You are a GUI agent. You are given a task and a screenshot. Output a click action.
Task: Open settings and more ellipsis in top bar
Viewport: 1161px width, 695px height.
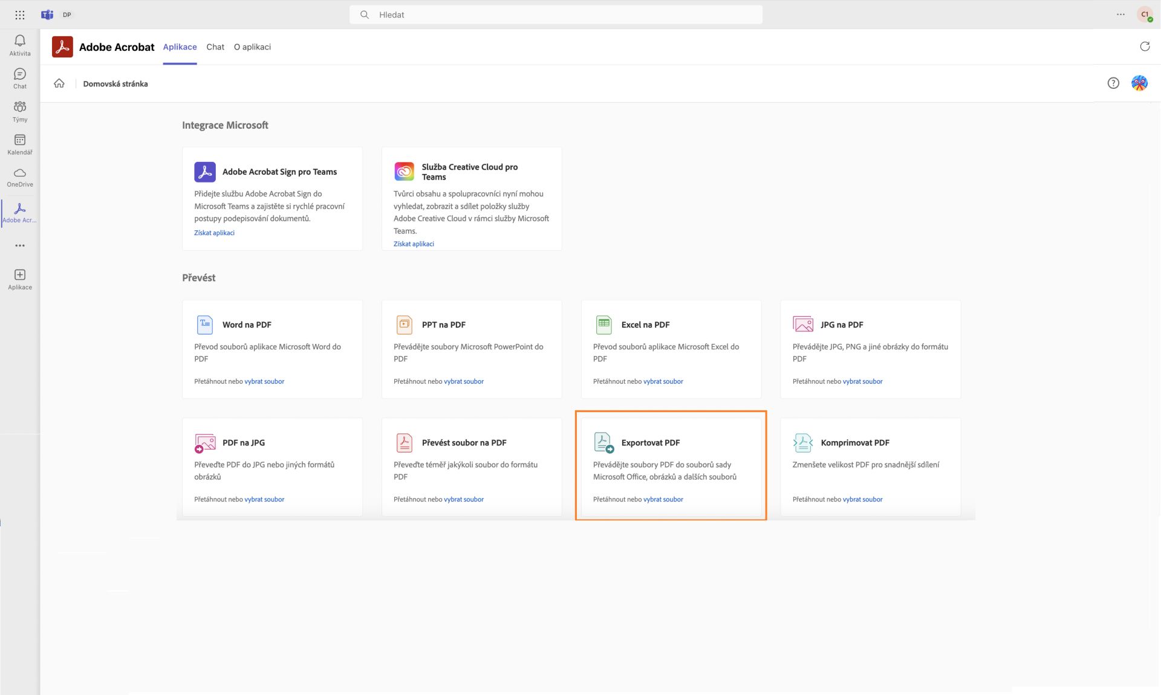pyautogui.click(x=1120, y=15)
